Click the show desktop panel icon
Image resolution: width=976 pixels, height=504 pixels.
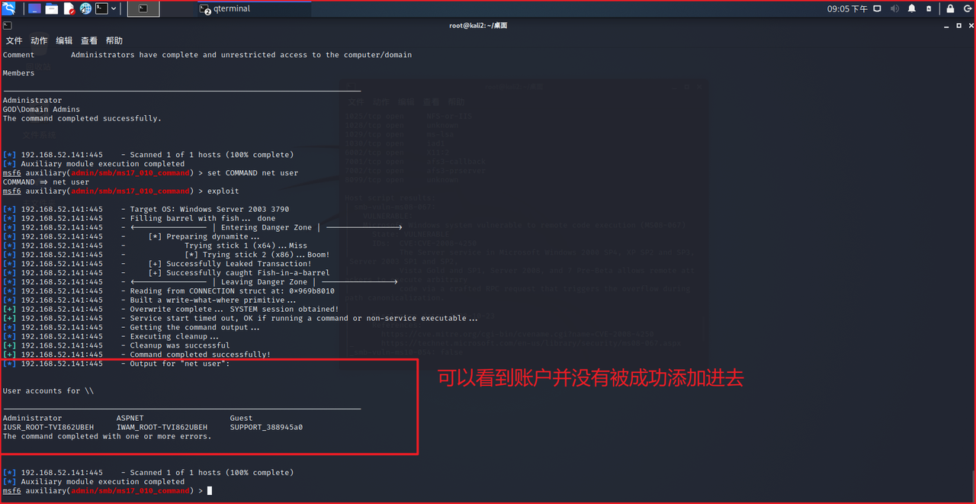(34, 8)
